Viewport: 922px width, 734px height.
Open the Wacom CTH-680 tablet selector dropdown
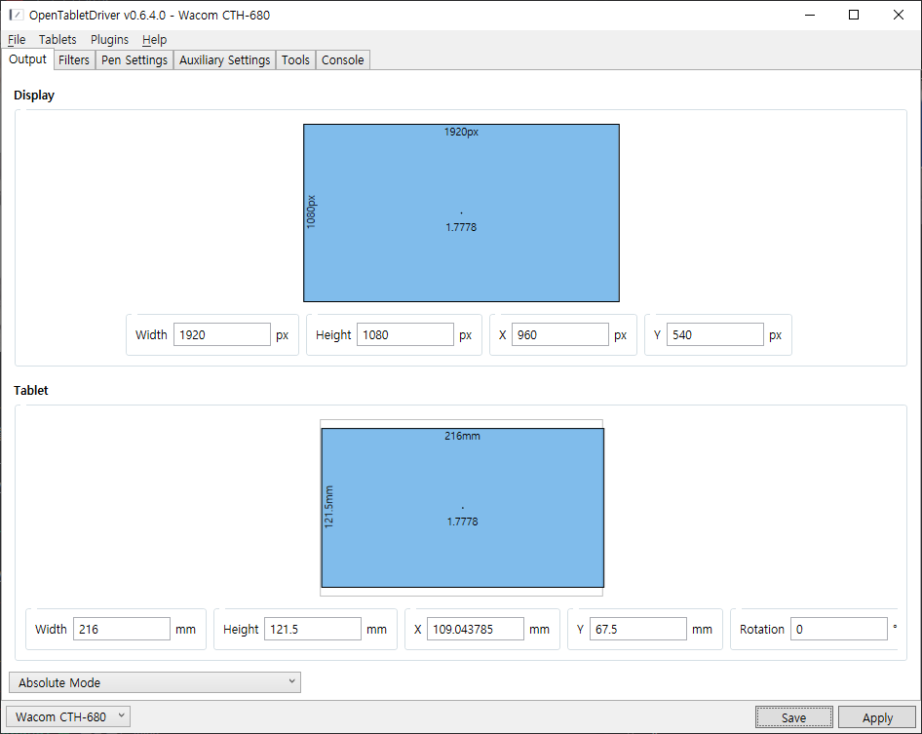68,716
